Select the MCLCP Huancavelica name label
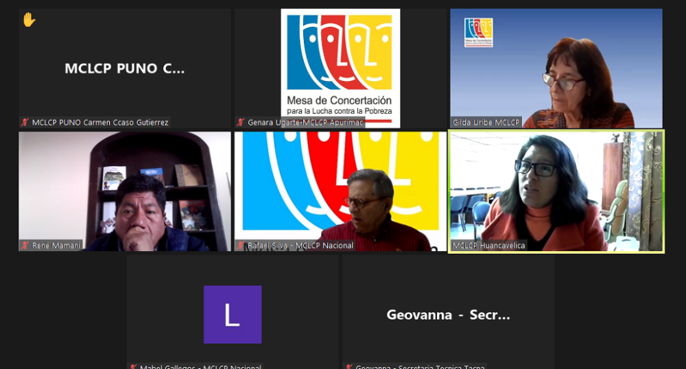The width and height of the screenshot is (686, 369). click(x=488, y=246)
